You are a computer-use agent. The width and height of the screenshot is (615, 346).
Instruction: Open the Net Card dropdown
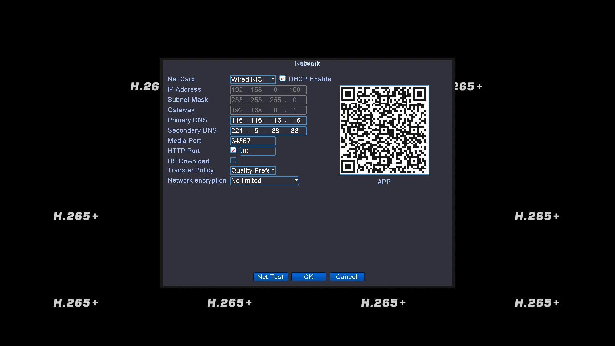pyautogui.click(x=273, y=79)
